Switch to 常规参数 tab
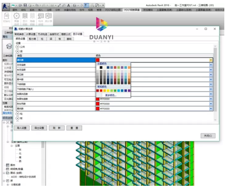 19,34
